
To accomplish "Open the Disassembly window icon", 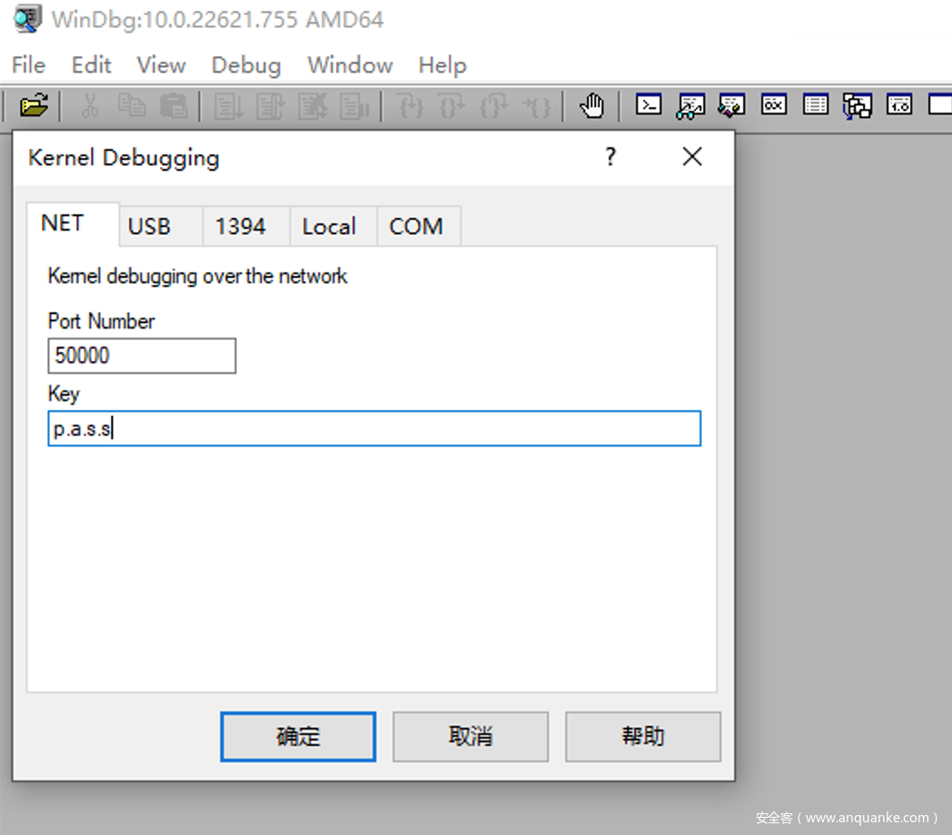I will [899, 104].
